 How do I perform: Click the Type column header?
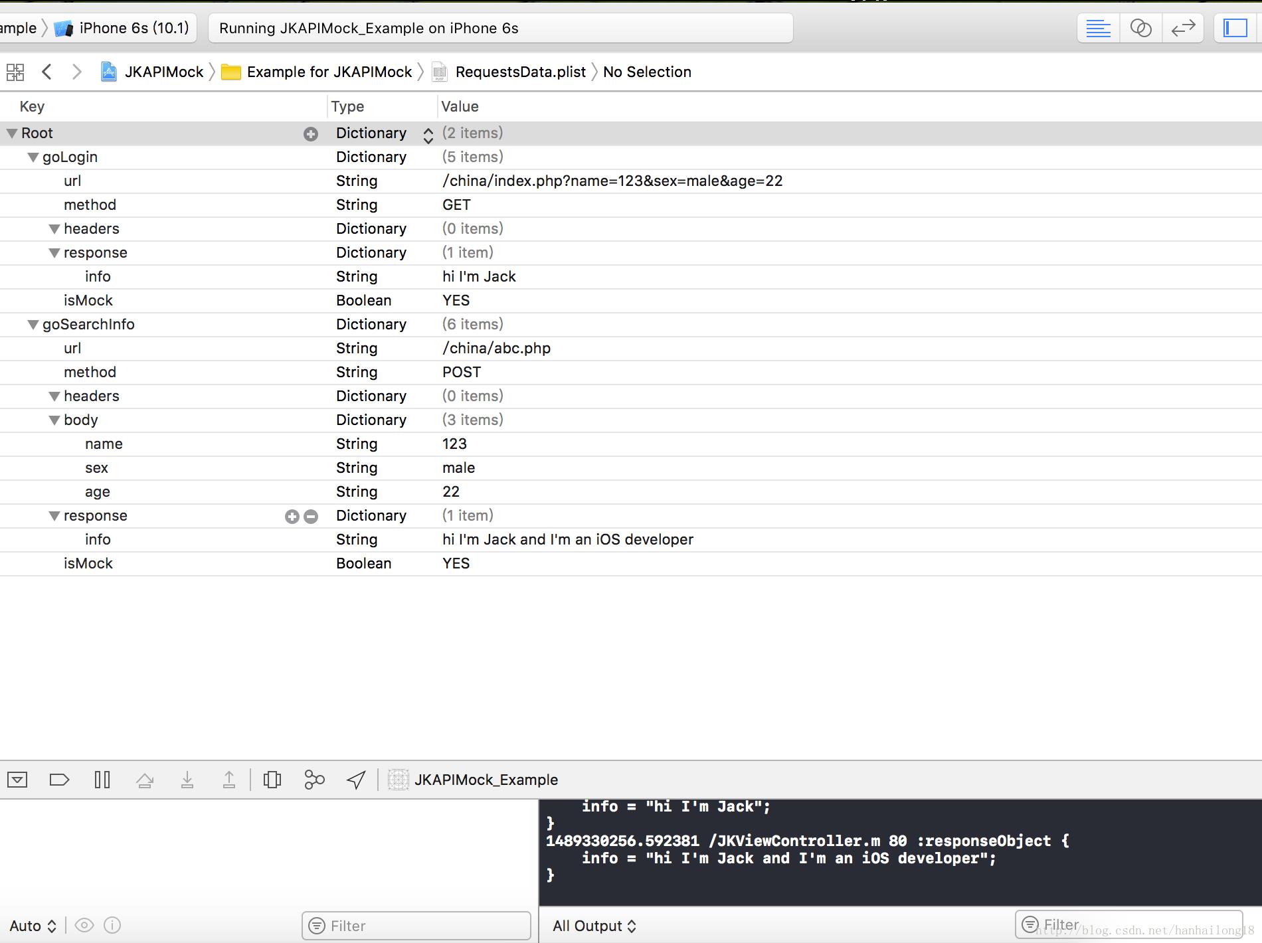[347, 106]
